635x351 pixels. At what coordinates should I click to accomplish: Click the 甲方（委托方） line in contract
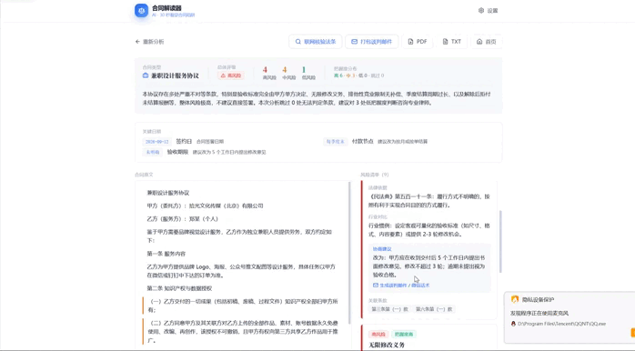(205, 206)
